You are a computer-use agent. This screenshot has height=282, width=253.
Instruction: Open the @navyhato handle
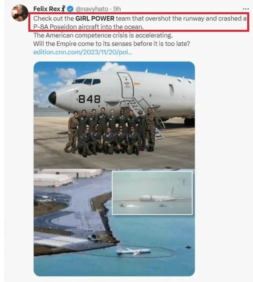pyautogui.click(x=92, y=9)
